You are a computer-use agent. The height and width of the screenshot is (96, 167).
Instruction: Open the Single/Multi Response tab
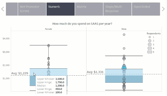[118, 9]
